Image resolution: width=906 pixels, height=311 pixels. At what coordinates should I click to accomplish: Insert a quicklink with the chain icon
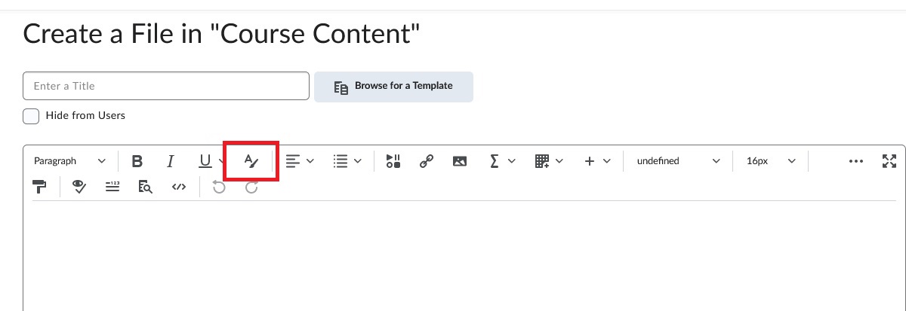coord(427,160)
